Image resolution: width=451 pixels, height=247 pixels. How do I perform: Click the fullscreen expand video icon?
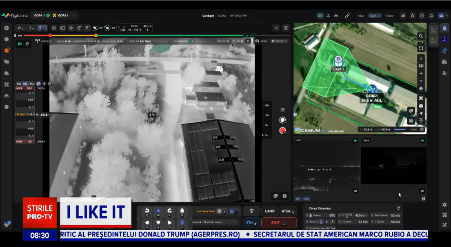pos(276,28)
